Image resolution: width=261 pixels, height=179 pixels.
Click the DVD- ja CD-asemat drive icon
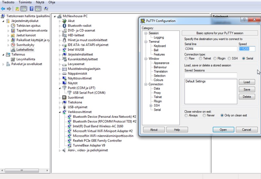click(x=64, y=31)
